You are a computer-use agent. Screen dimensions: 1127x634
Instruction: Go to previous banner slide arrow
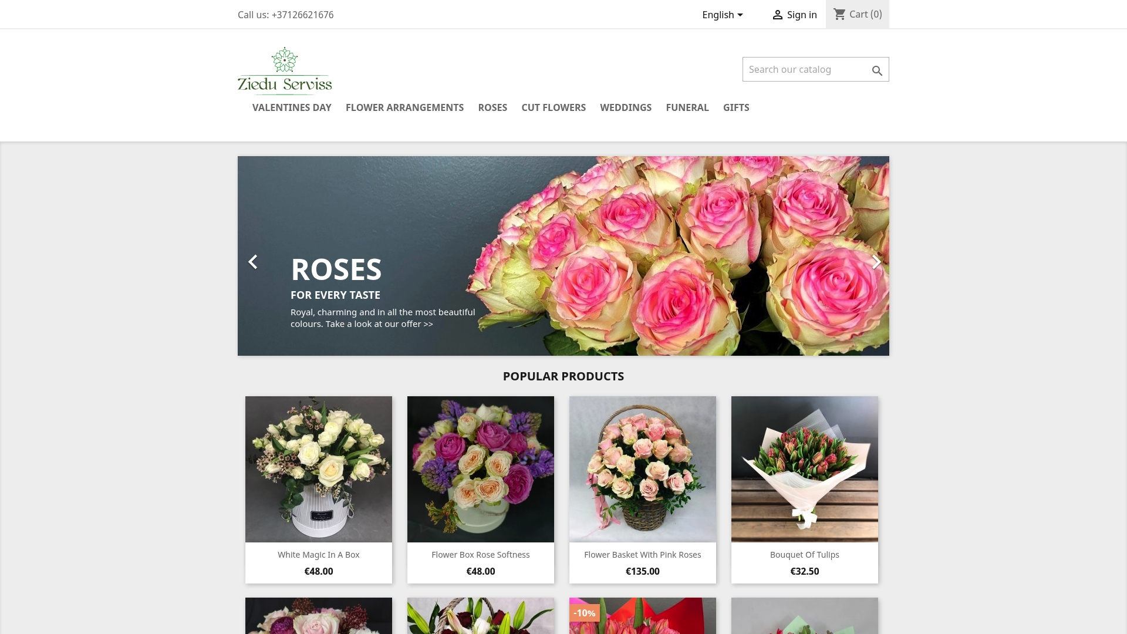253,262
